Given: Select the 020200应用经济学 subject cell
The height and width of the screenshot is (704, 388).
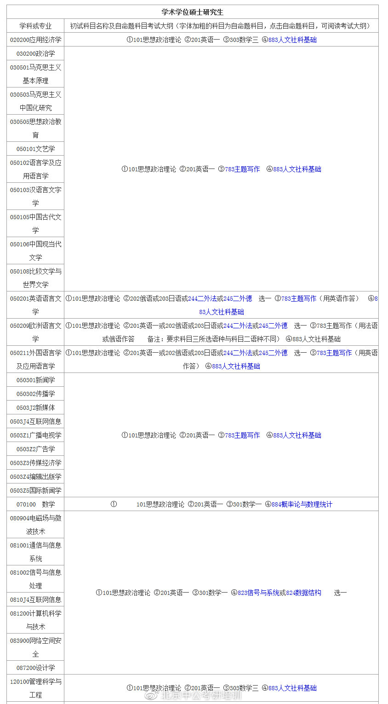Looking at the screenshot, I should pos(35,40).
